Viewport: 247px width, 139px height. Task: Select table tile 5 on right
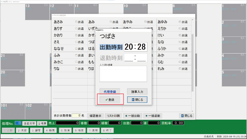pyautogui.click(x=234, y=78)
